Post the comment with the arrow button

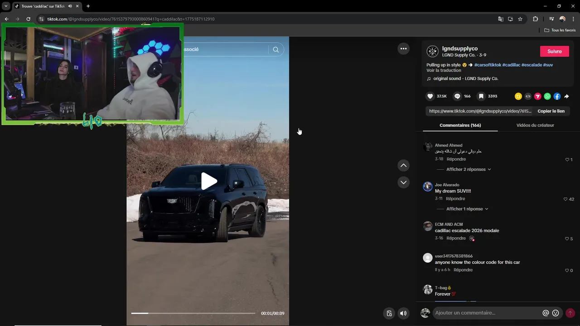[x=570, y=313]
